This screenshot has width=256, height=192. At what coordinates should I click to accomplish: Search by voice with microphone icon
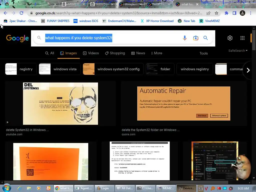click(x=185, y=38)
